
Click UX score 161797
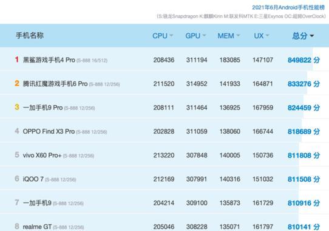263,227
